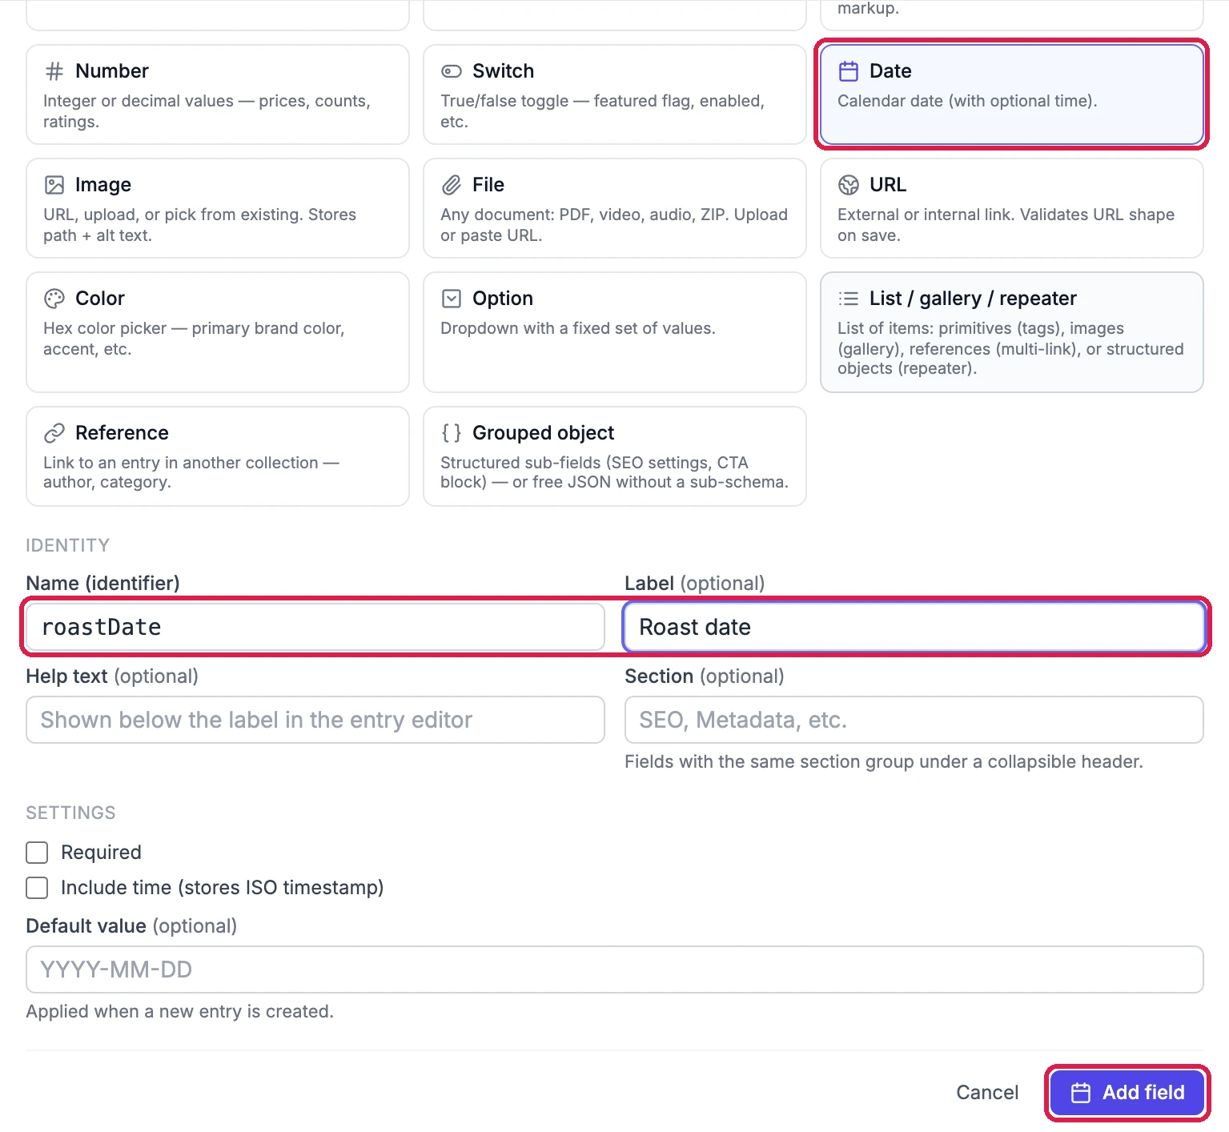Click the hash icon on the Number card

54,71
